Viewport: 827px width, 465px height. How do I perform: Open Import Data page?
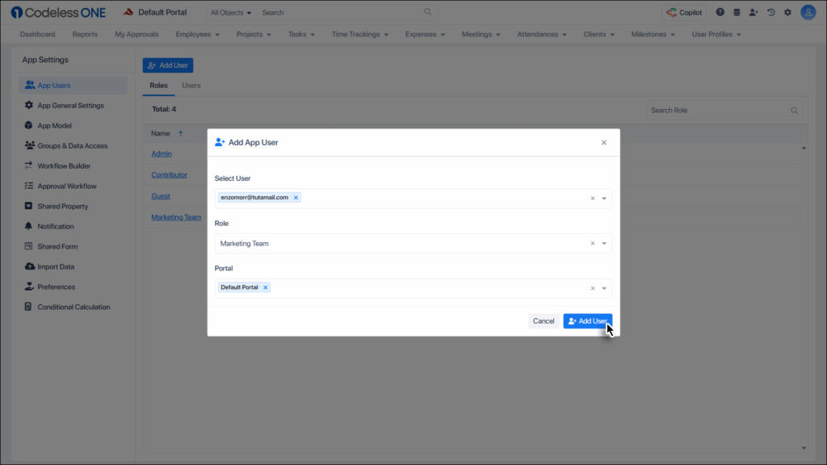tap(73, 266)
